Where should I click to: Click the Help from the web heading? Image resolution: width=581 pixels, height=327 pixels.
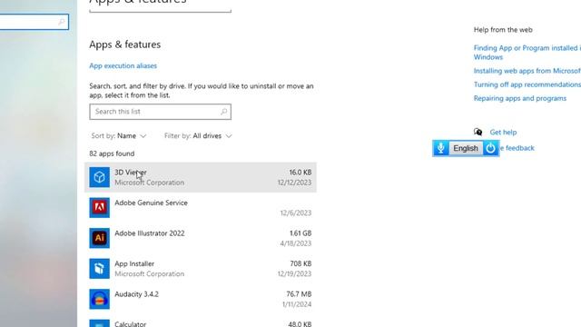503,30
